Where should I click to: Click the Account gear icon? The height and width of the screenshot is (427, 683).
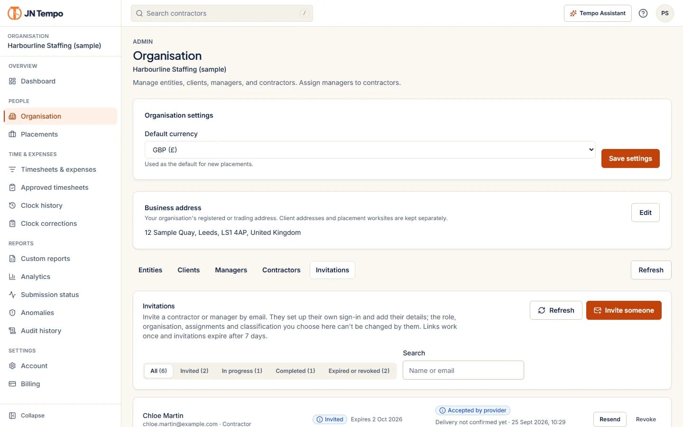(x=12, y=366)
